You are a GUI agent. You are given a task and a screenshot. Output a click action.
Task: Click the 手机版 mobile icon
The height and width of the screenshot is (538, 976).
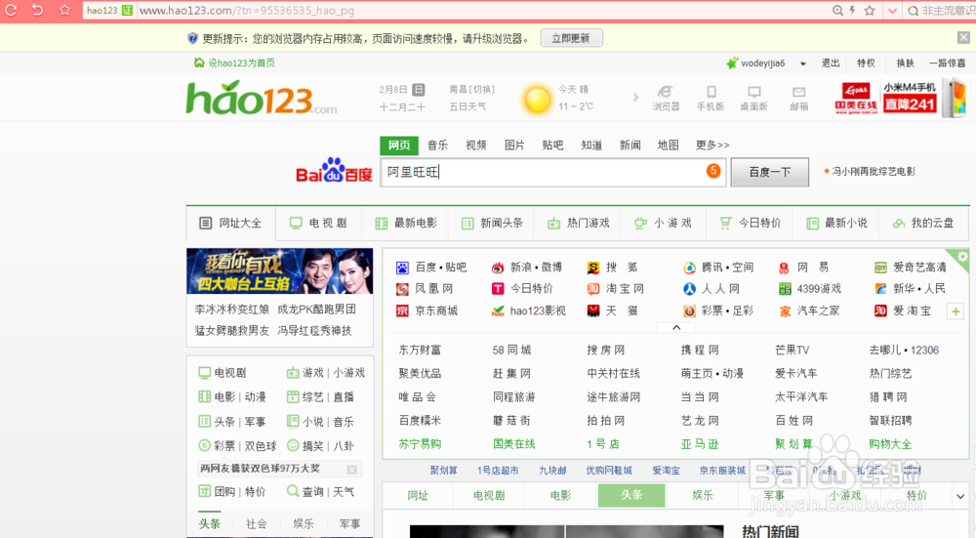pos(711,92)
